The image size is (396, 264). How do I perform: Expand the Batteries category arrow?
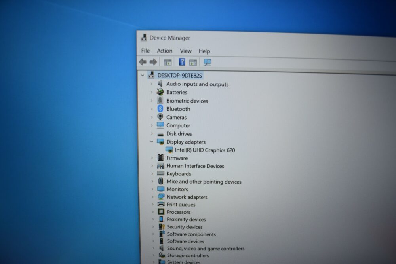pos(152,92)
